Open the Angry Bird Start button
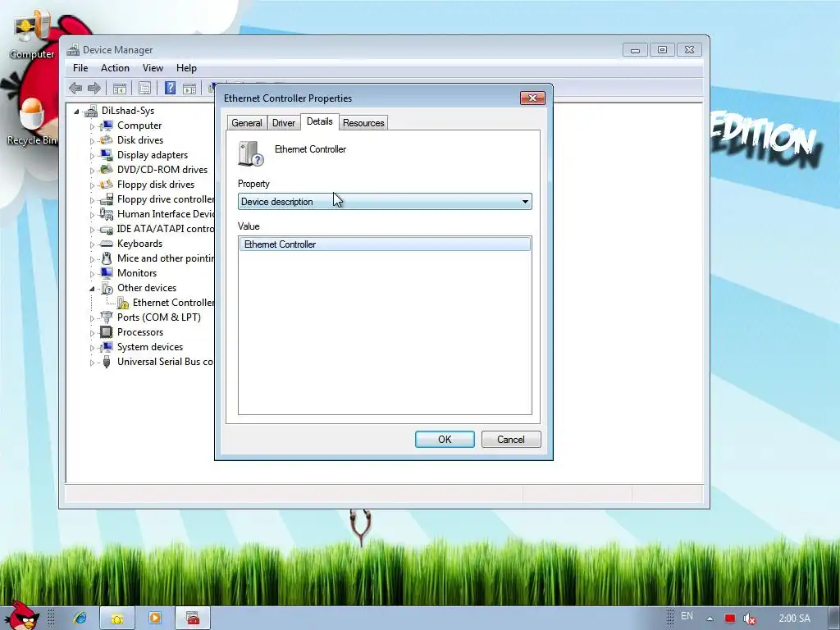Viewport: 840px width, 630px height. [x=21, y=615]
